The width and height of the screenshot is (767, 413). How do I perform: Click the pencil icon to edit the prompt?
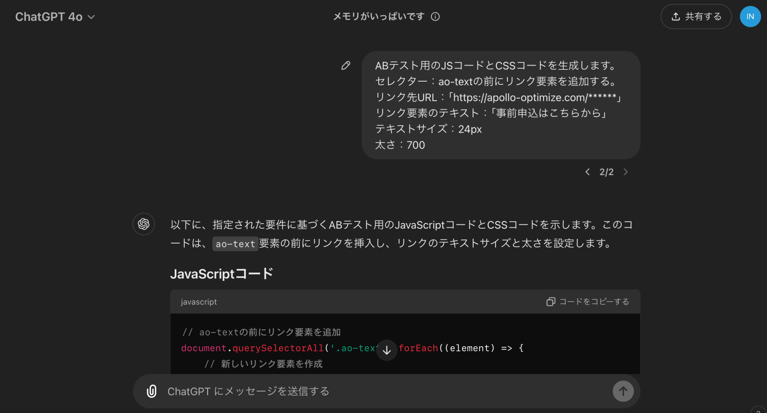tap(346, 65)
